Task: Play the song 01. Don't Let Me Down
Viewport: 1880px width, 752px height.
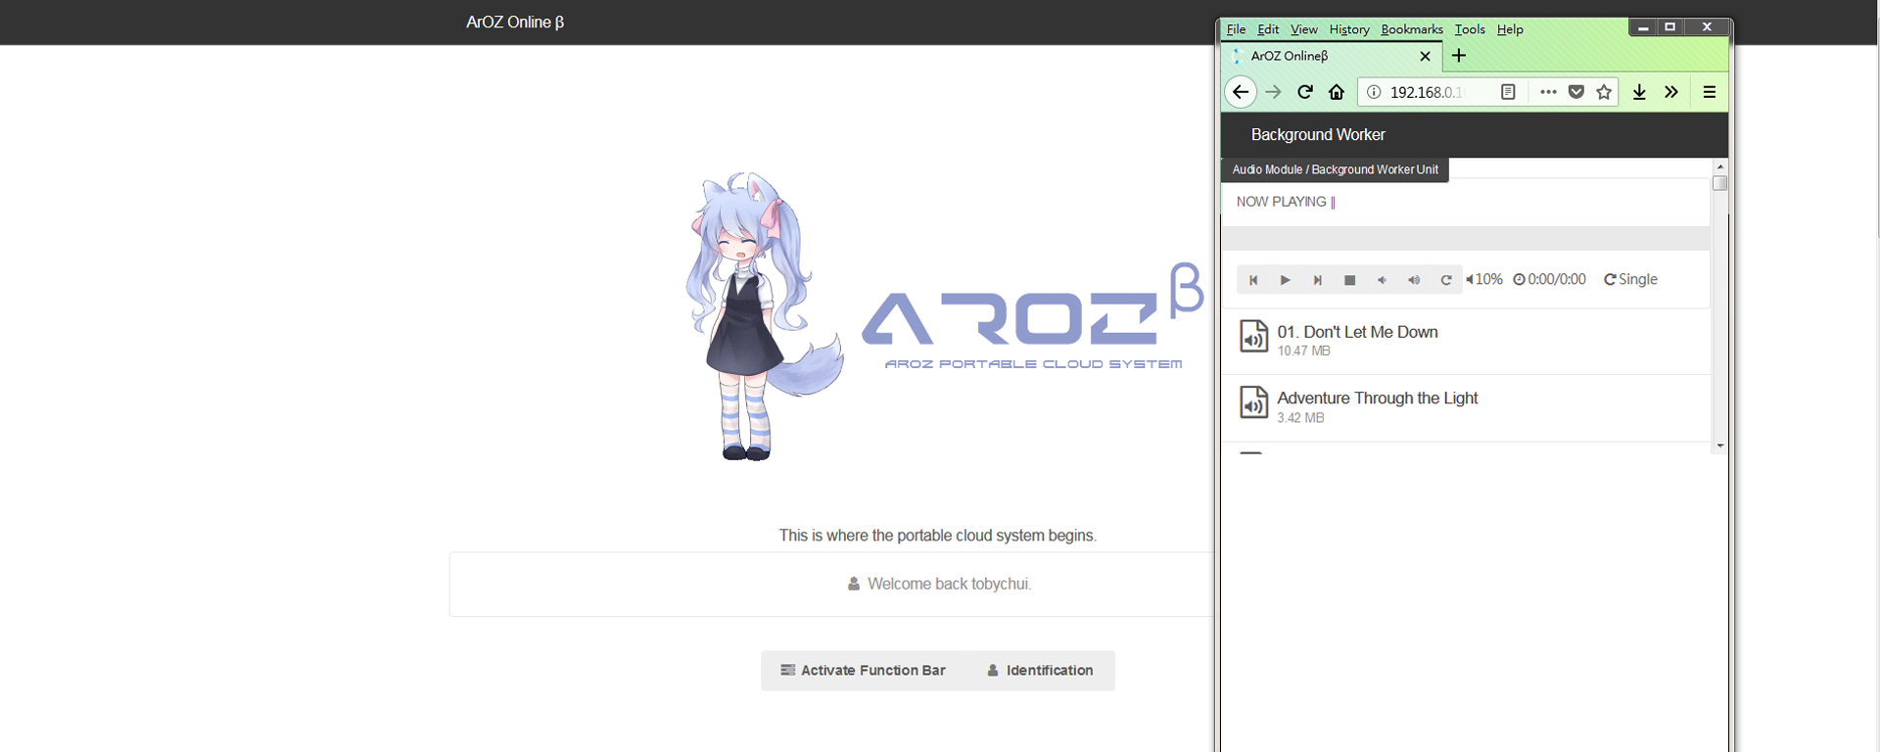Action: pyautogui.click(x=1357, y=333)
